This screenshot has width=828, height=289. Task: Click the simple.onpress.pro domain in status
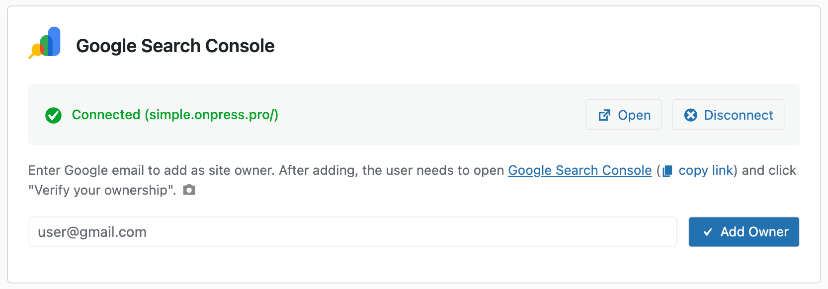click(211, 115)
